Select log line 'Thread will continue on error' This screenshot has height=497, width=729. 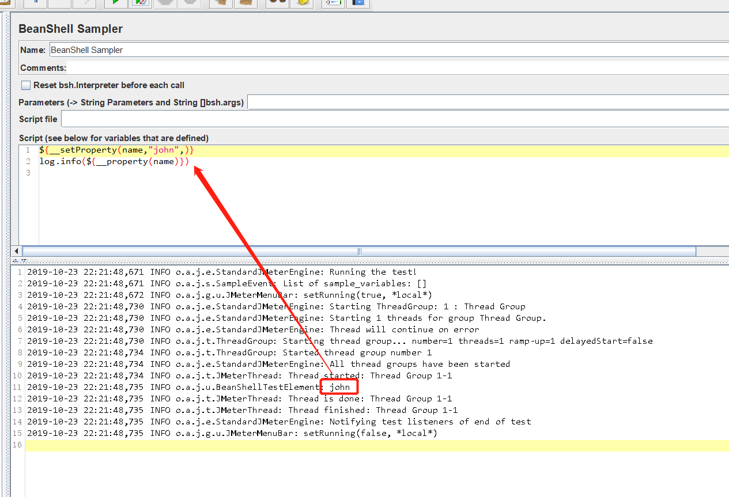tap(253, 329)
